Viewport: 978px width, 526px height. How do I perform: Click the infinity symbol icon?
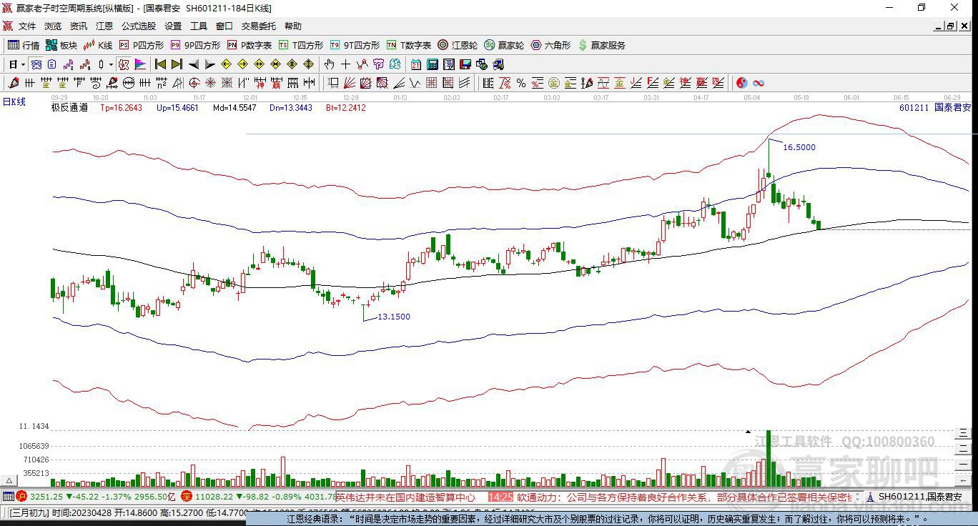tap(759, 83)
